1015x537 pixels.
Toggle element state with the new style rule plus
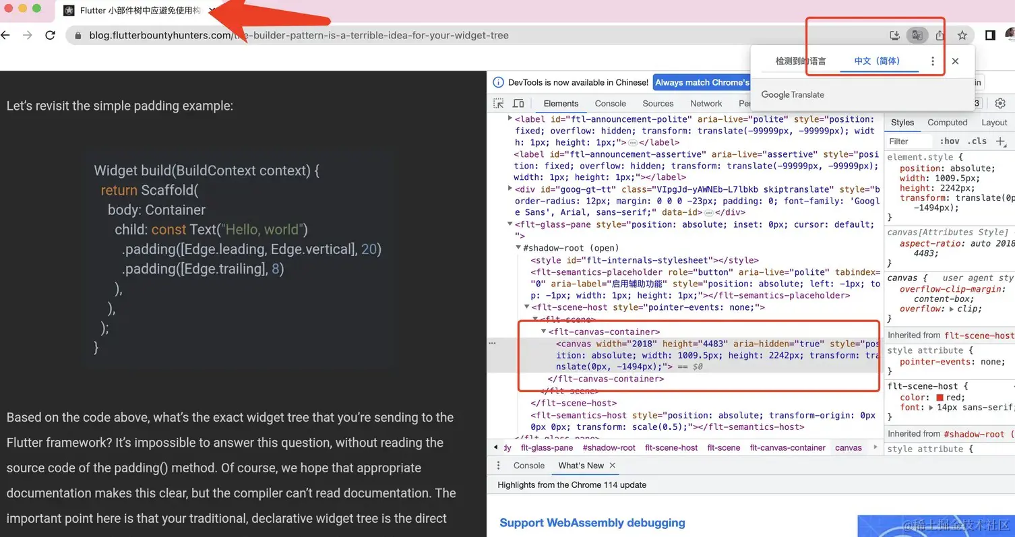(x=1001, y=141)
